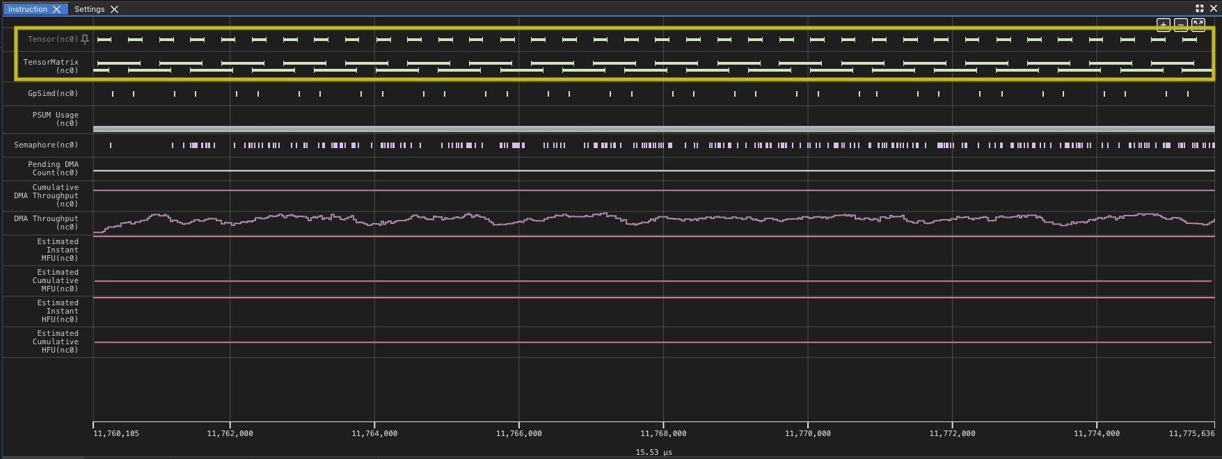Click the Pending DMA Count row label
Screen dimensions: 1222x459
[x=53, y=168]
